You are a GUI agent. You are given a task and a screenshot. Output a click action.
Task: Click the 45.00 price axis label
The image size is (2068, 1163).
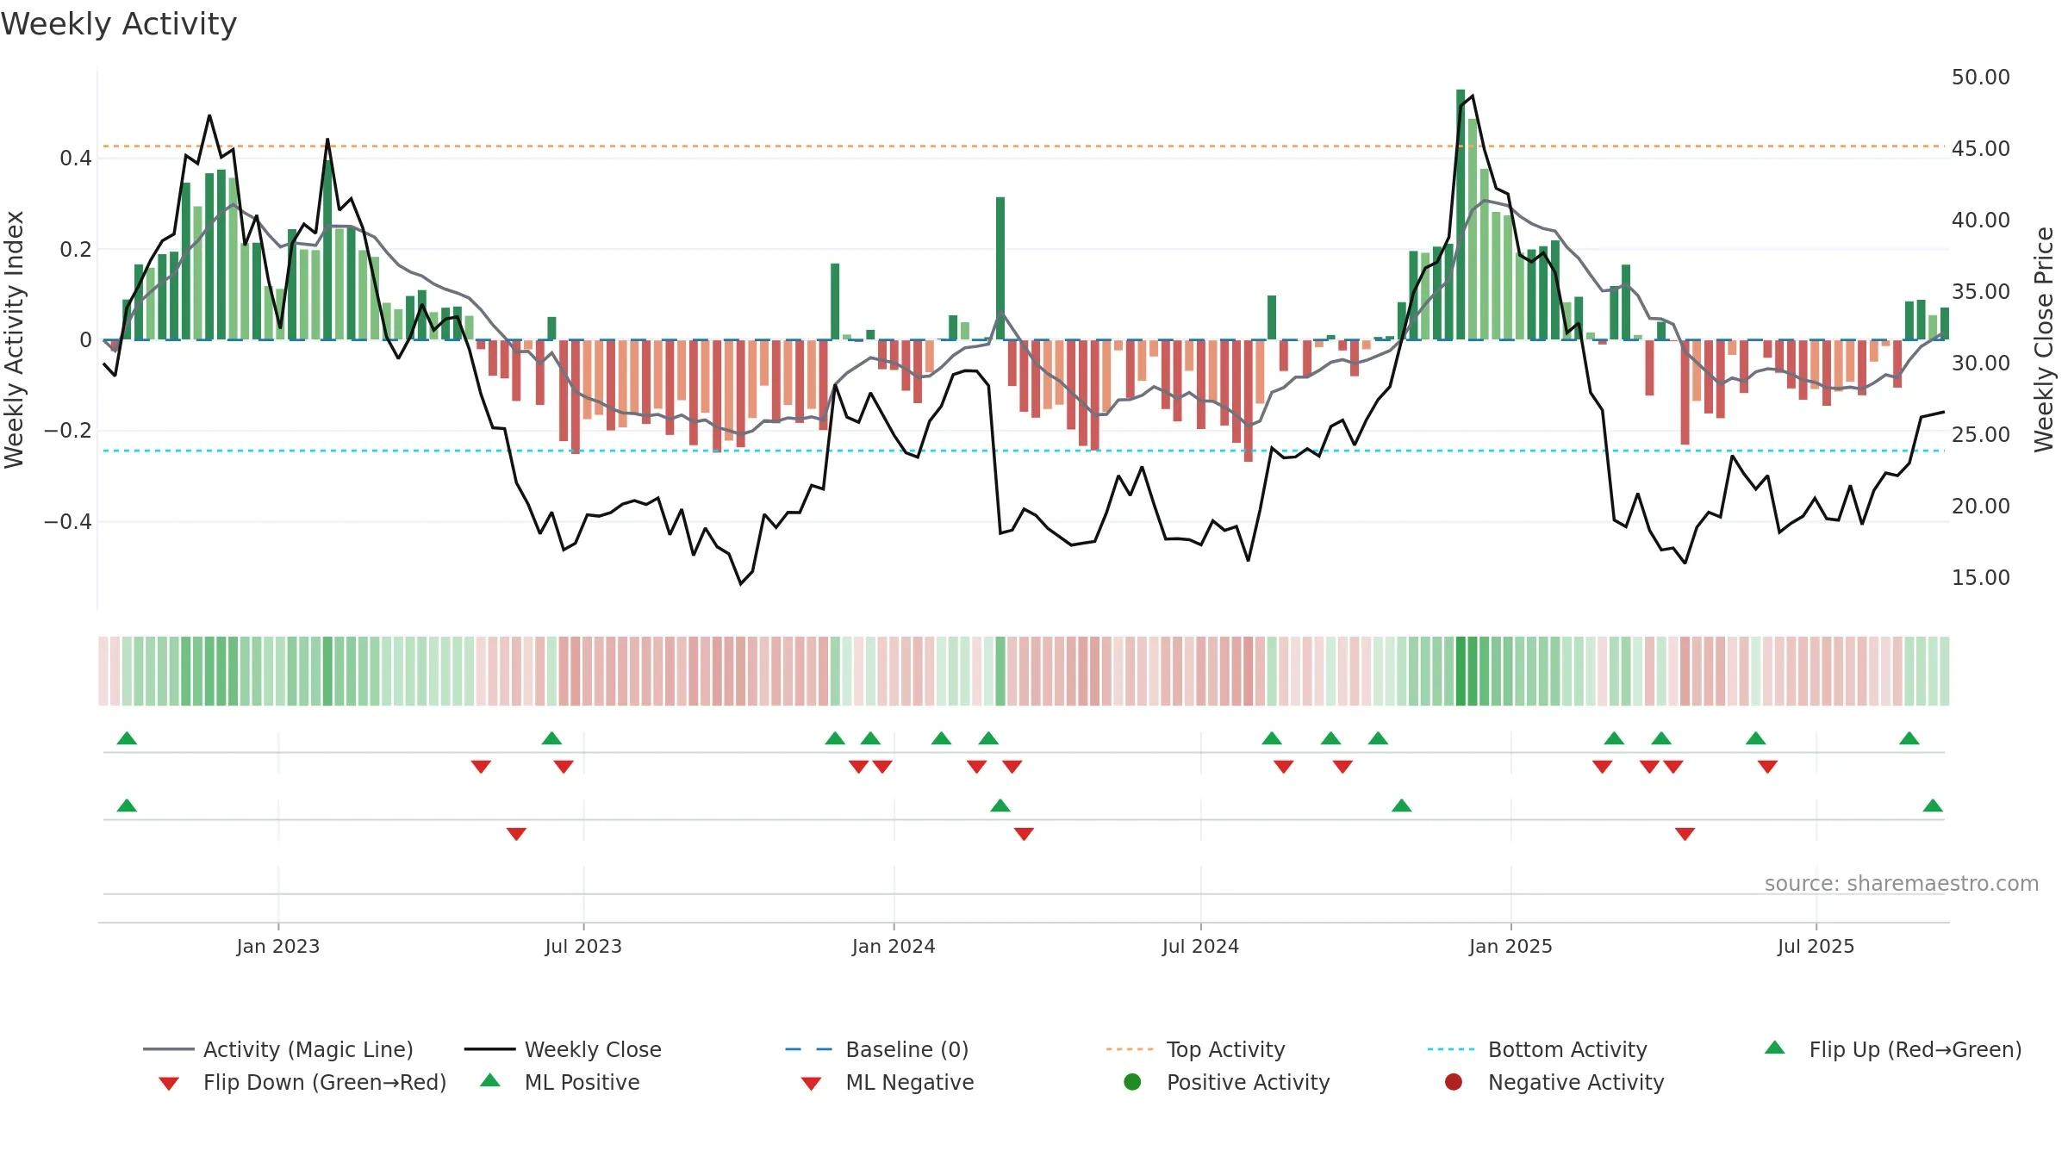pyautogui.click(x=1980, y=149)
